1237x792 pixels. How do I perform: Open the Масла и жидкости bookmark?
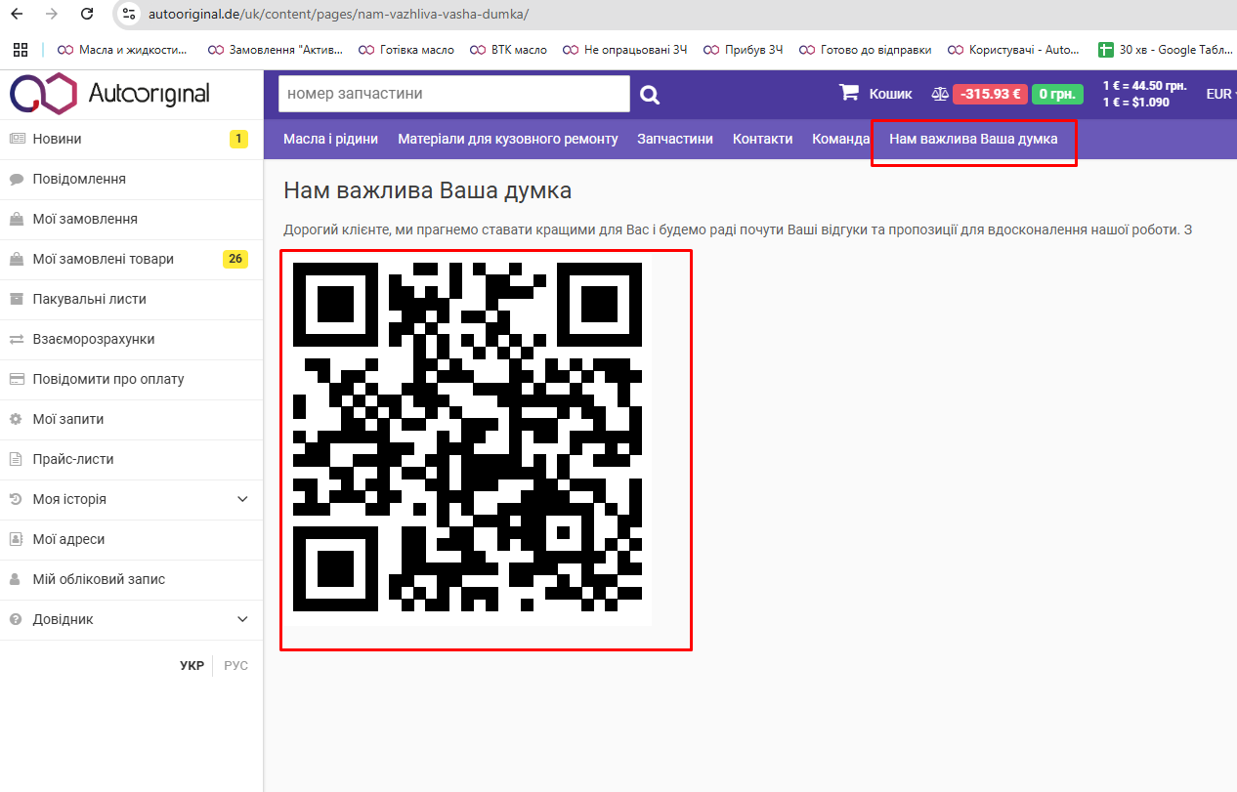pos(122,50)
